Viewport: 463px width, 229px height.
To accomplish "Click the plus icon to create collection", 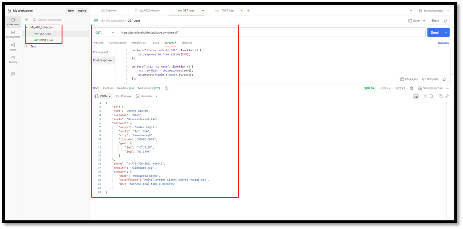I will pos(27,20).
